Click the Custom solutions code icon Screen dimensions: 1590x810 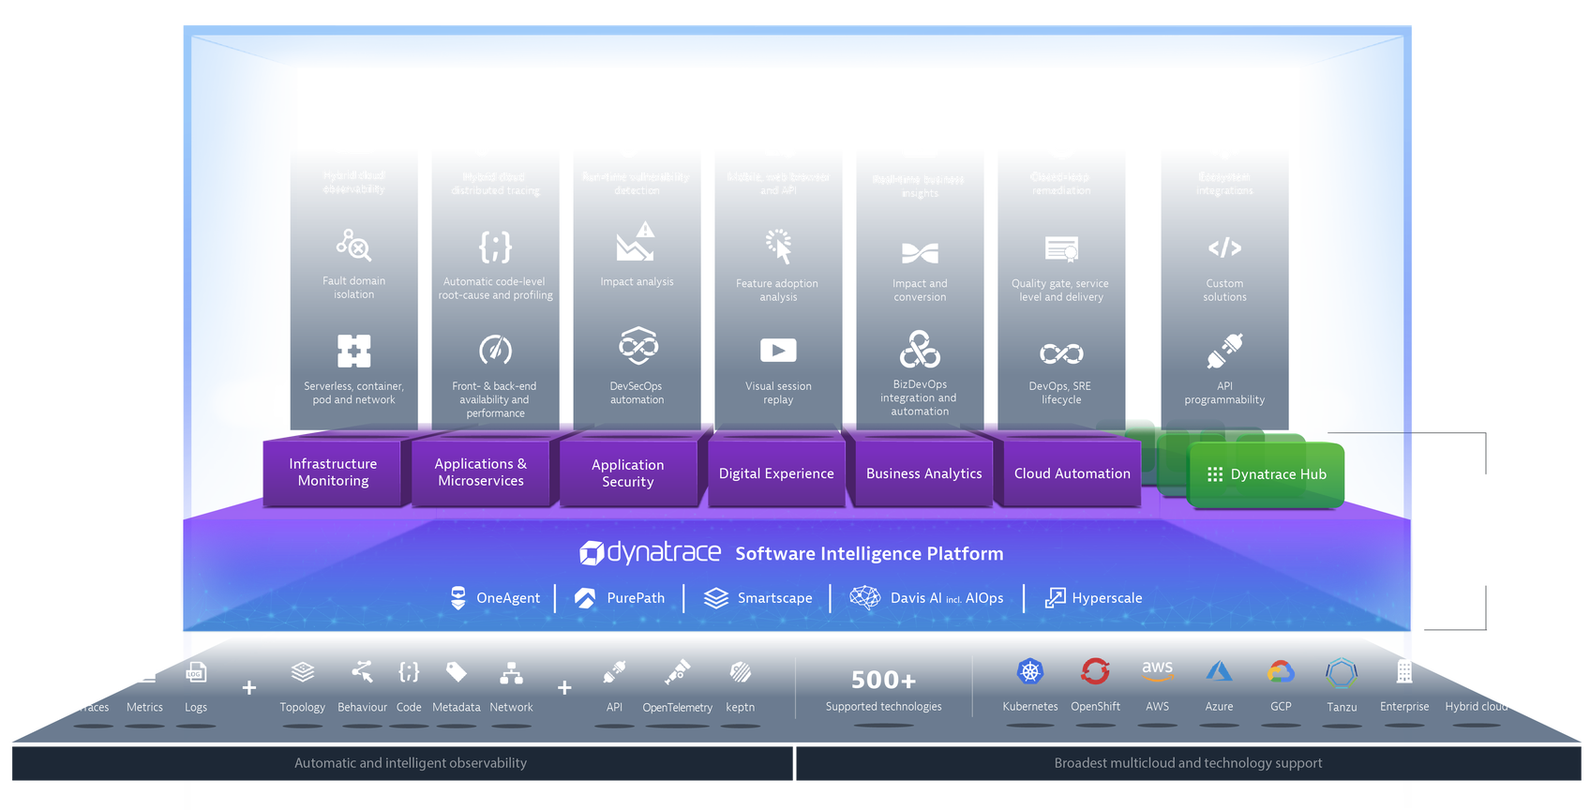(1224, 248)
